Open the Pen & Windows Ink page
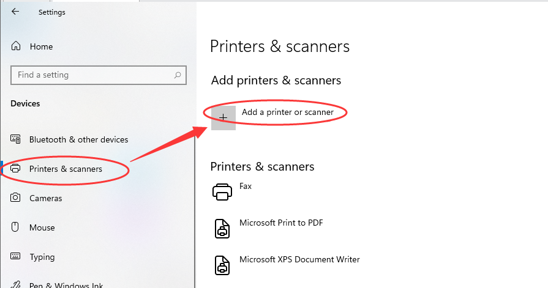548x288 pixels. point(66,285)
